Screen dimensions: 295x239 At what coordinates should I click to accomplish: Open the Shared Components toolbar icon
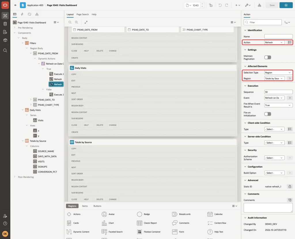click(259, 5)
